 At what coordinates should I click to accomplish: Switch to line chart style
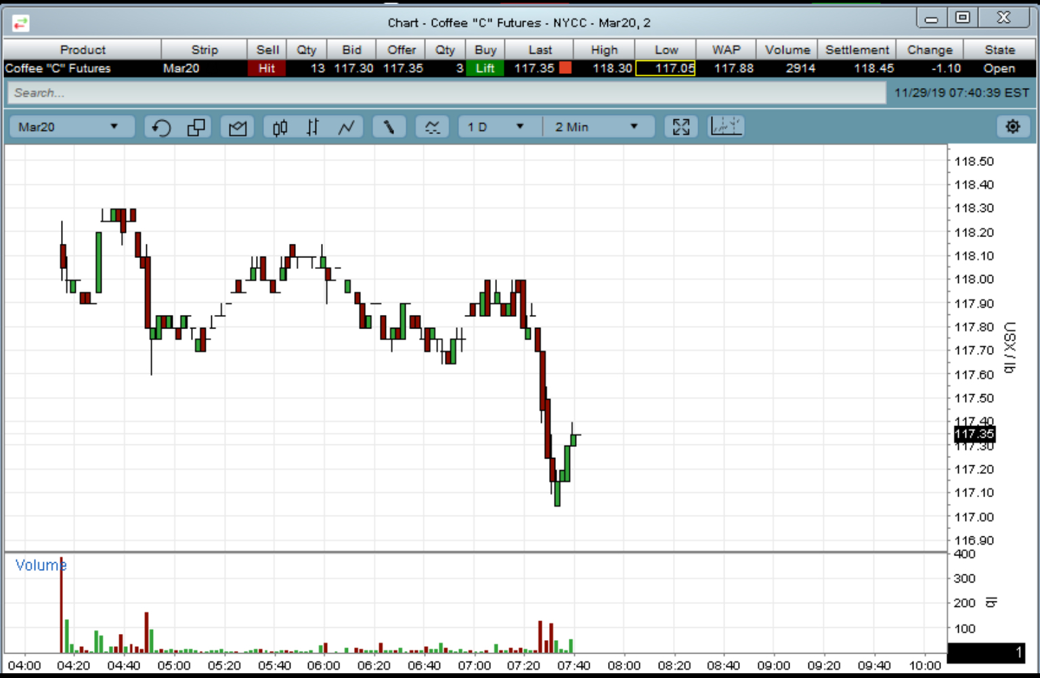[347, 127]
